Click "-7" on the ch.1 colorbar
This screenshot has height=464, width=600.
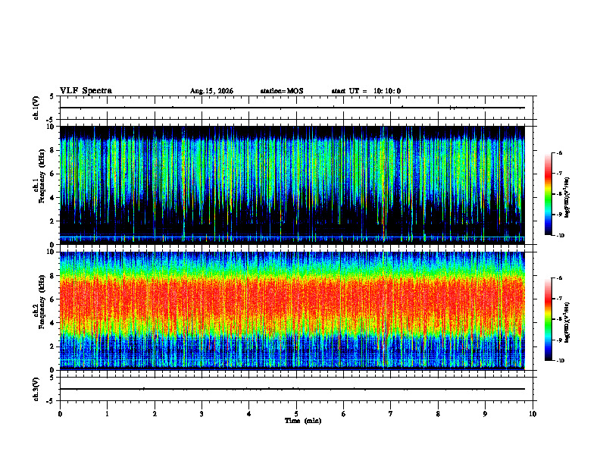pyautogui.click(x=559, y=174)
